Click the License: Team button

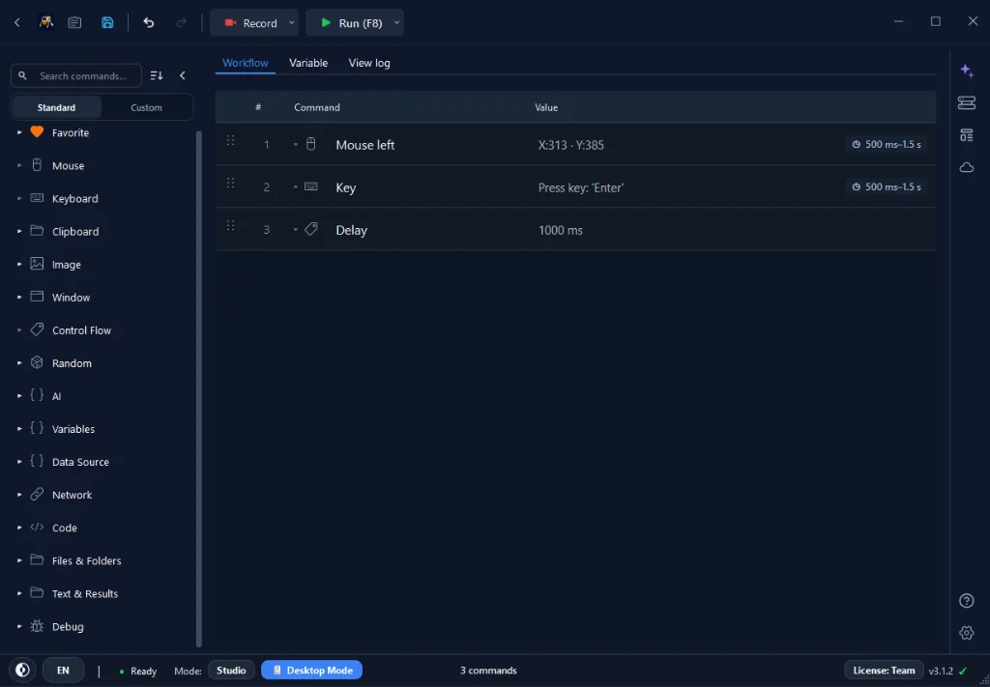click(884, 671)
